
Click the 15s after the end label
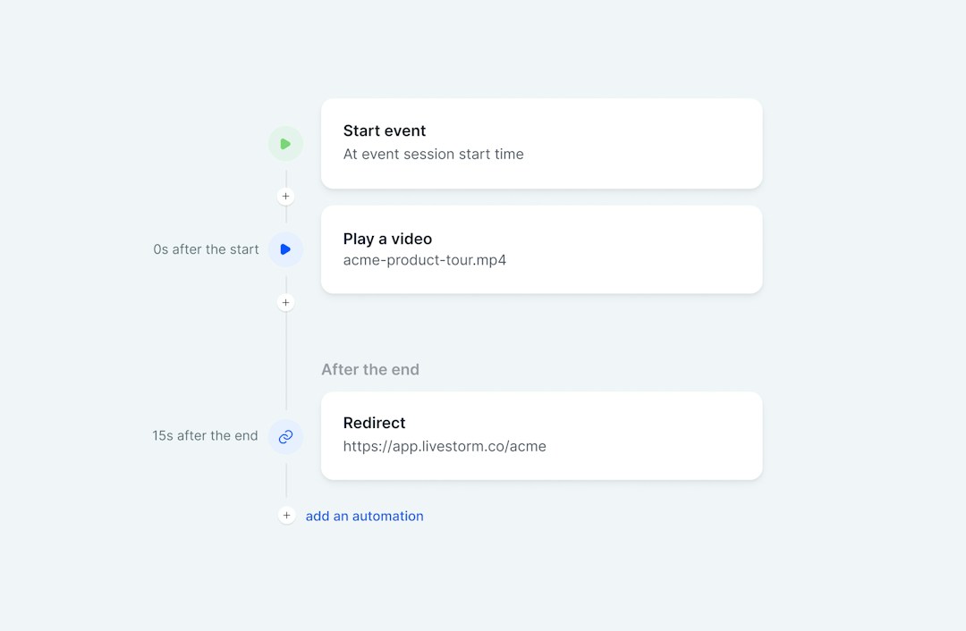[205, 436]
